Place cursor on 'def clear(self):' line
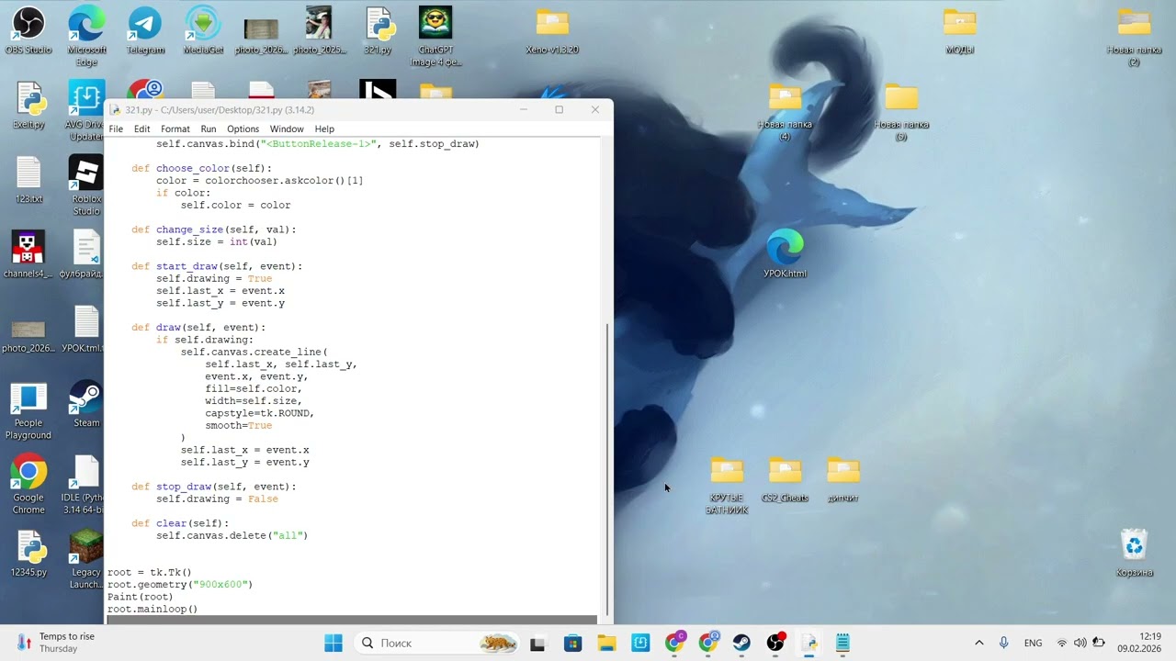The height and width of the screenshot is (661, 1176). pyautogui.click(x=180, y=523)
